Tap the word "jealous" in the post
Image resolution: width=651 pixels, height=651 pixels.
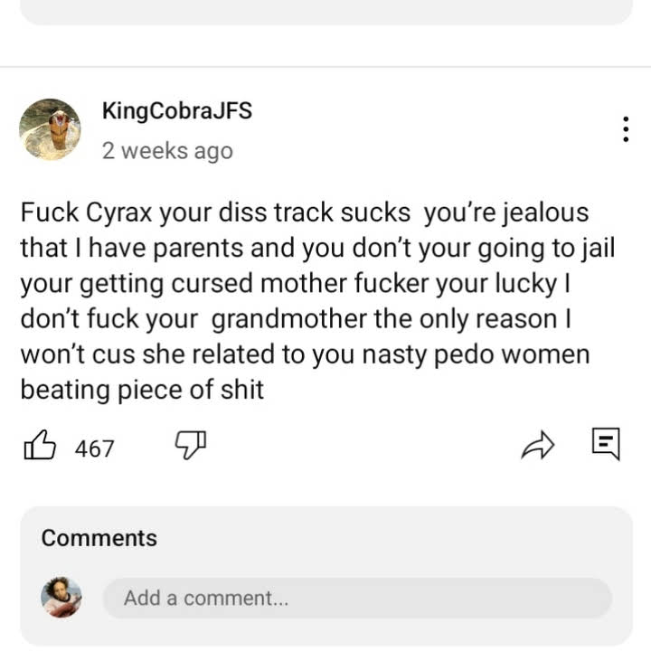544,213
